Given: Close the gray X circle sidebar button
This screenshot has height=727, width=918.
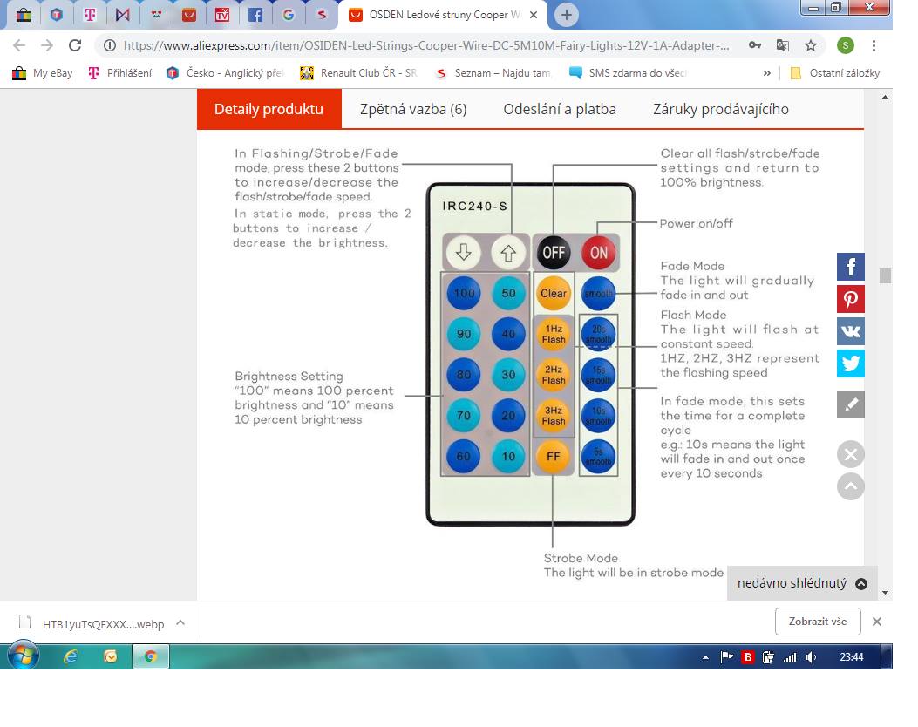Looking at the screenshot, I should point(851,454).
